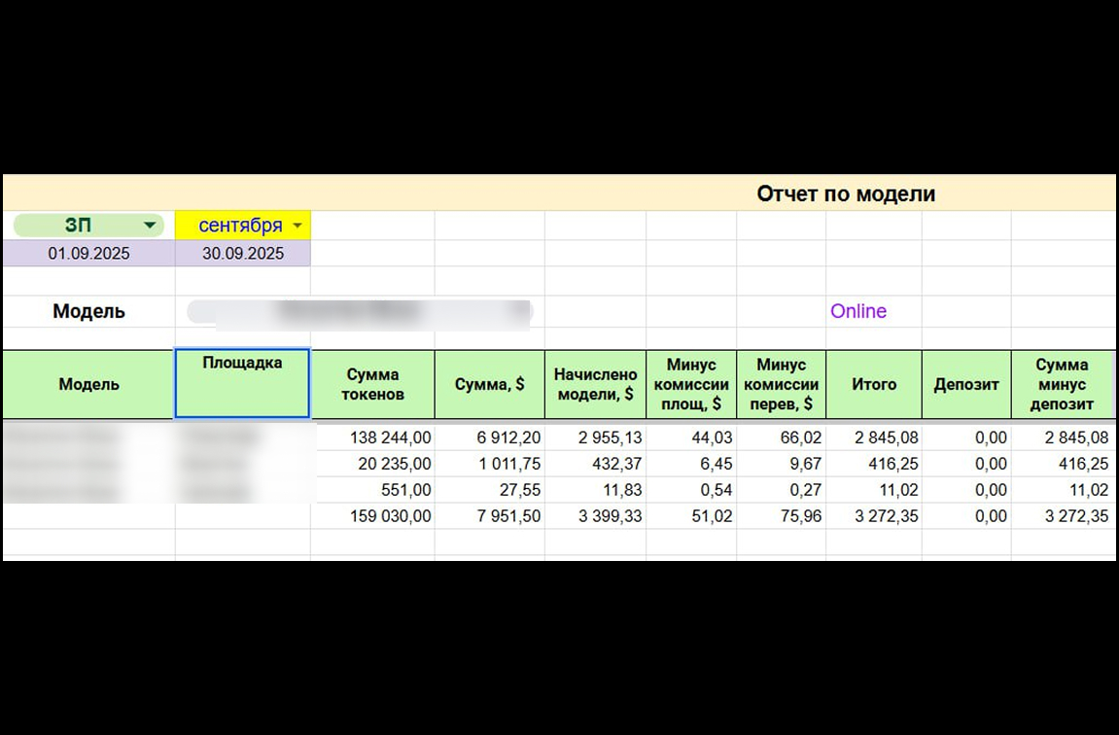The width and height of the screenshot is (1119, 735).
Task: Select the Итого total 3 272,35 cell
Action: (873, 516)
